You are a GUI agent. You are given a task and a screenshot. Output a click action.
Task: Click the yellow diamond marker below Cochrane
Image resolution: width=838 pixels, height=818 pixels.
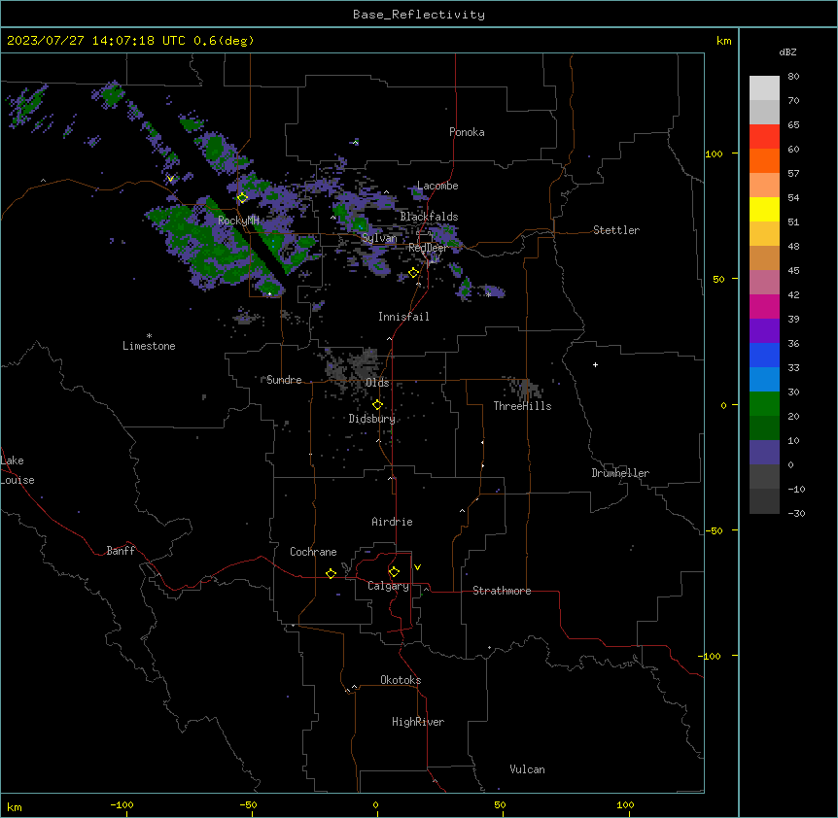click(x=331, y=573)
